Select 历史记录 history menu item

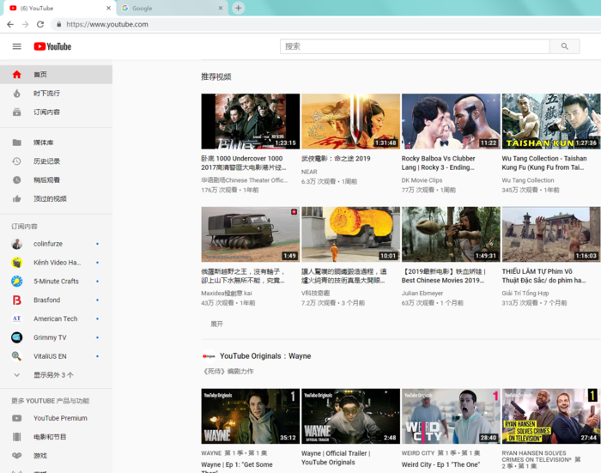point(56,161)
